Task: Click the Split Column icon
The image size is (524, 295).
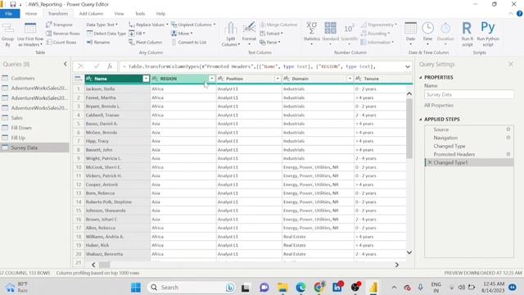Action: (x=231, y=34)
